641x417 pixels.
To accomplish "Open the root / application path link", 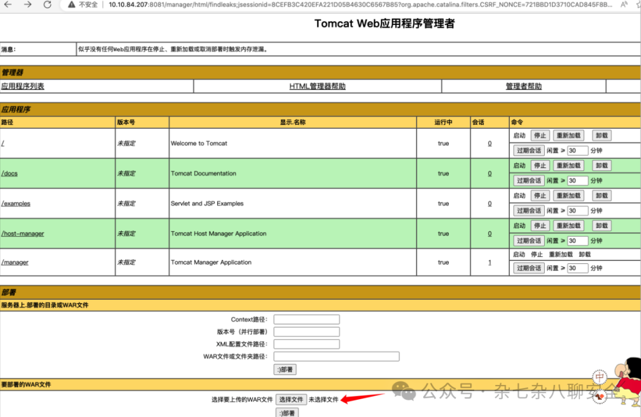I will pos(3,144).
